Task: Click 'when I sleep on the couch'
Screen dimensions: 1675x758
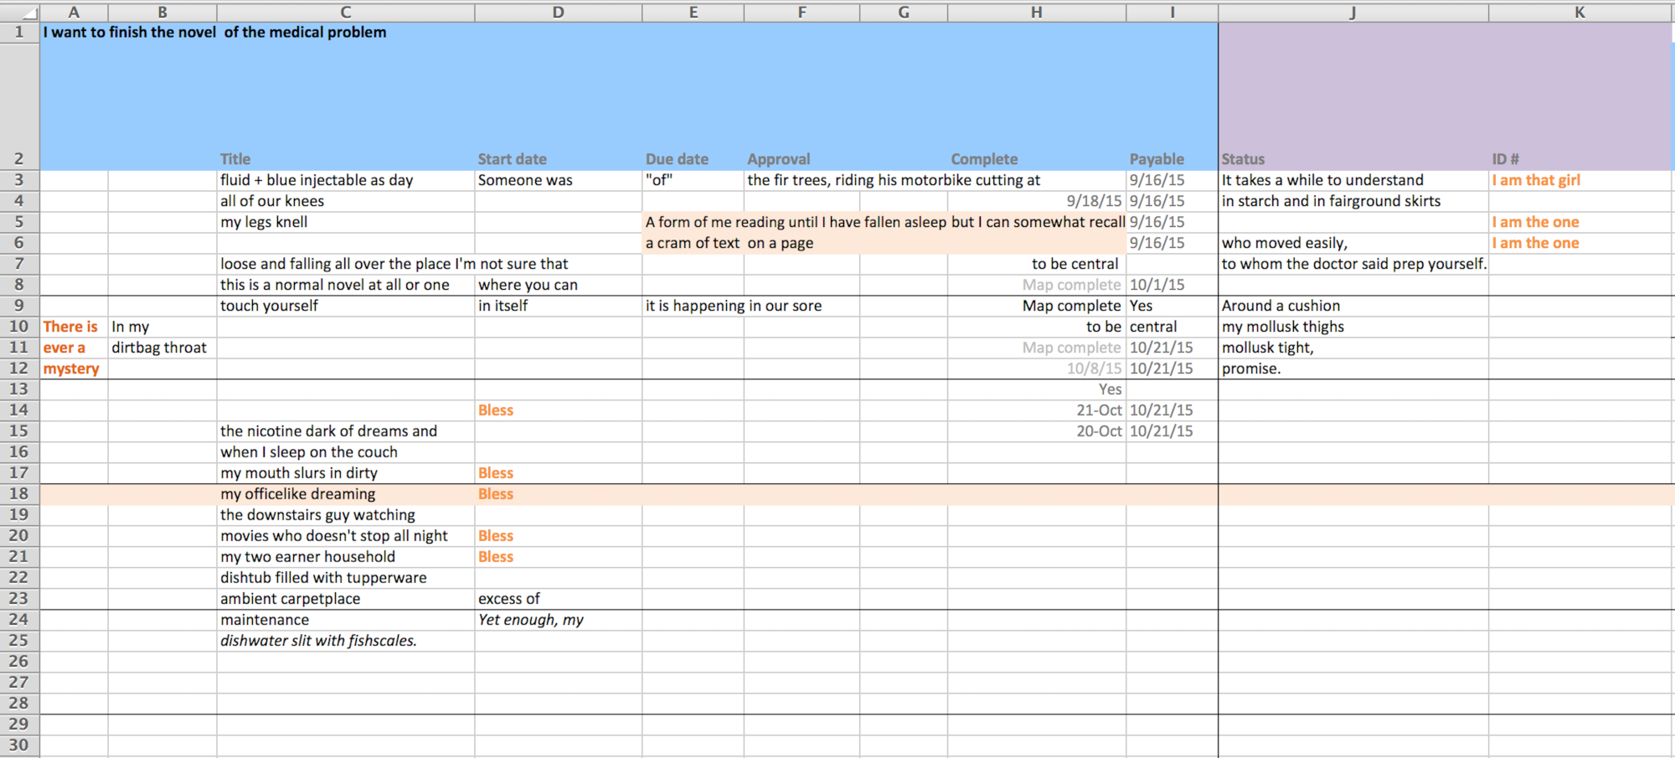Action: tap(346, 452)
